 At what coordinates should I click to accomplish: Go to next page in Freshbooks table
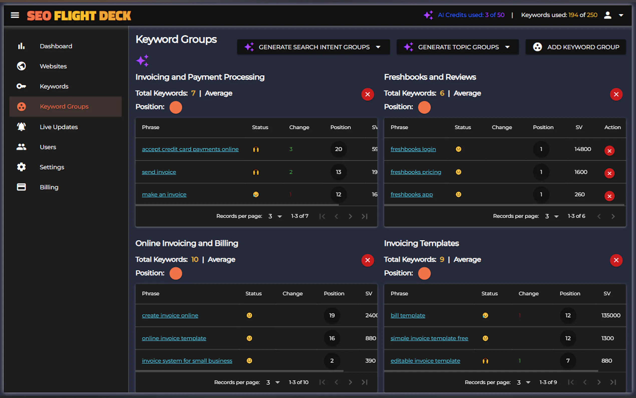tap(613, 216)
